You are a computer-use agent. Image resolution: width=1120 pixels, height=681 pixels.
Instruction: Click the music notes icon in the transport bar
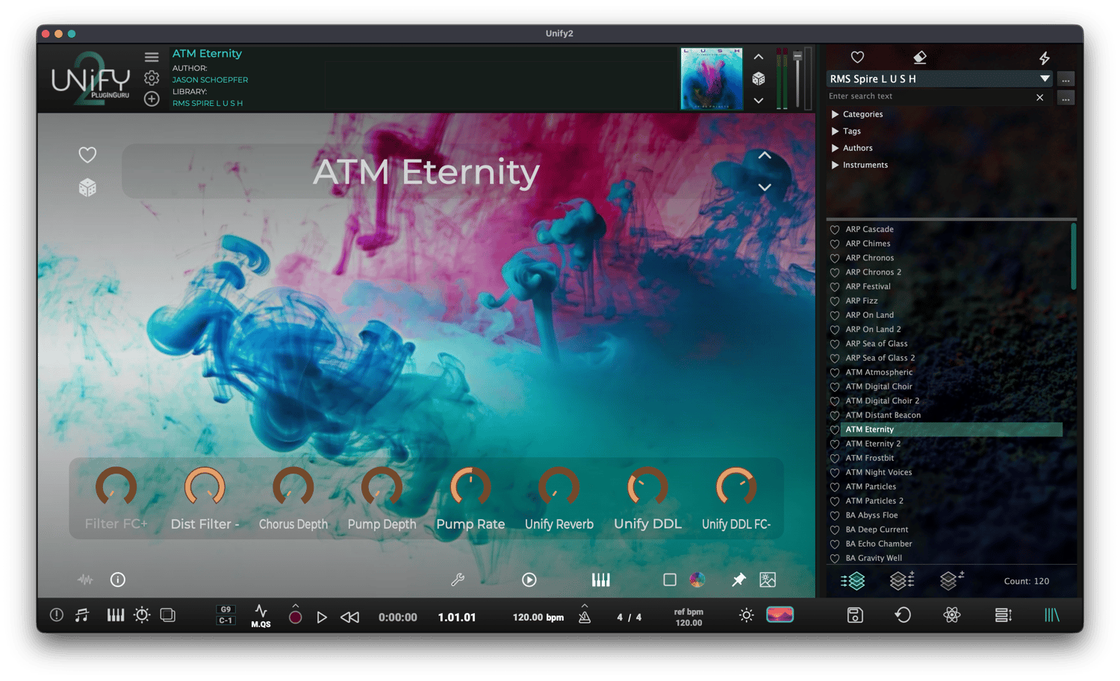(x=82, y=615)
